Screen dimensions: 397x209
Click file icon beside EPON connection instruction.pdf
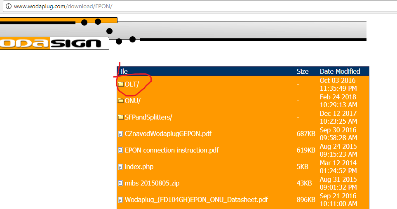(120, 150)
